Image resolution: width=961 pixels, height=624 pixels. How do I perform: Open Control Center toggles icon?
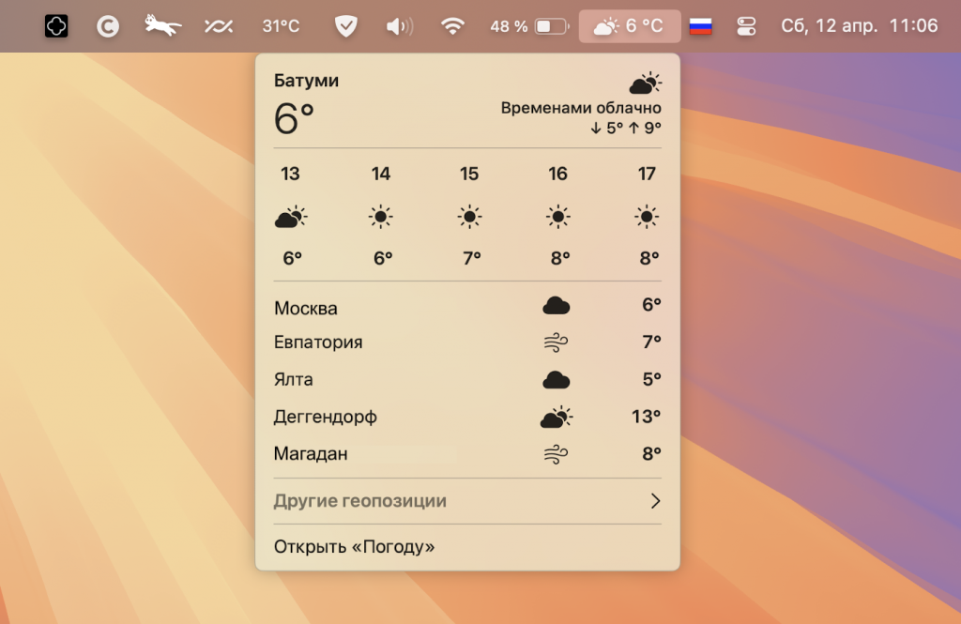(x=746, y=26)
